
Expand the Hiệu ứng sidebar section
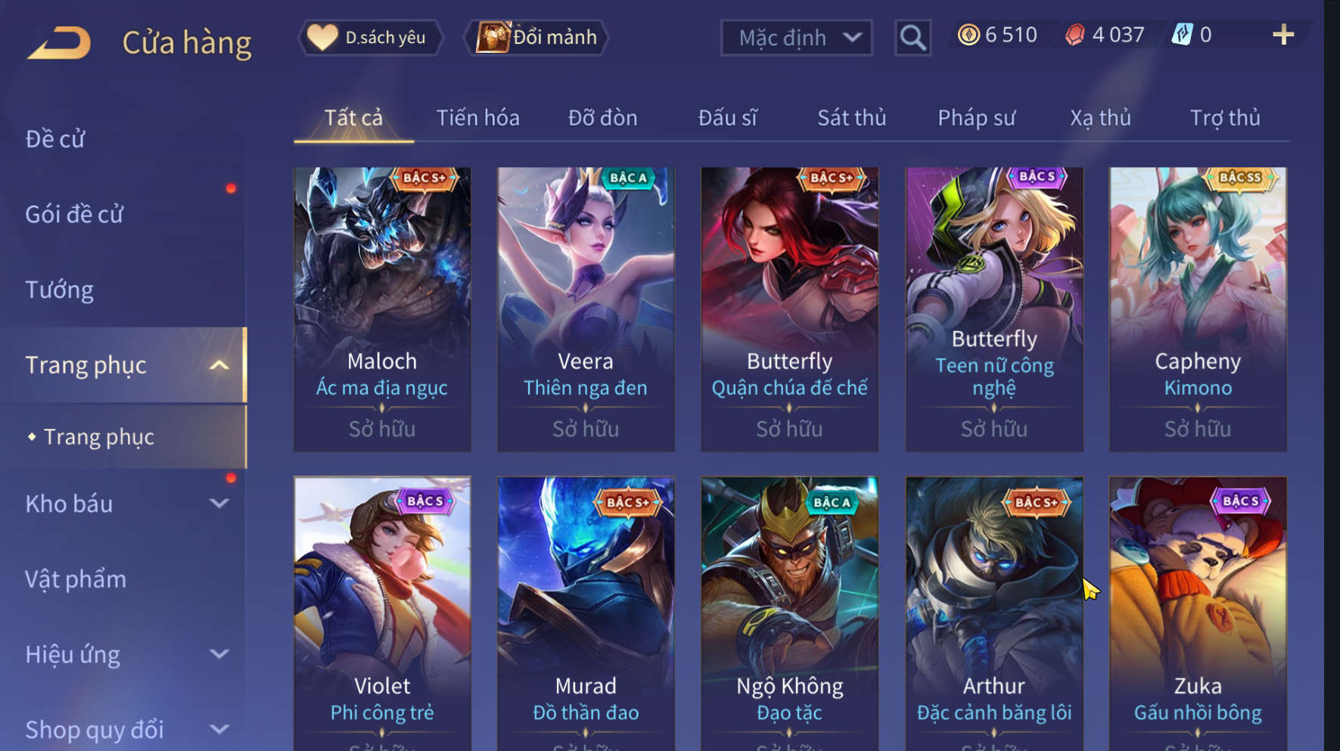(219, 654)
